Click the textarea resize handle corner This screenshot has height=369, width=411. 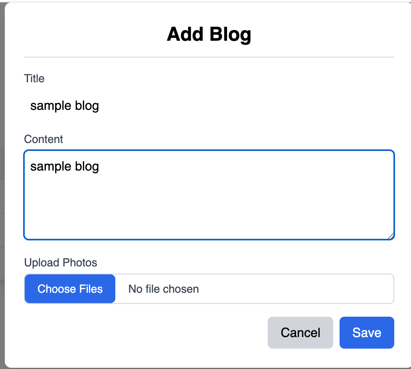(390, 236)
